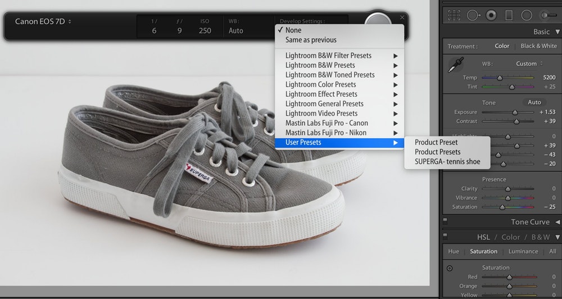Click the WB Auto readout
The height and width of the screenshot is (299, 562).
tap(236, 26)
